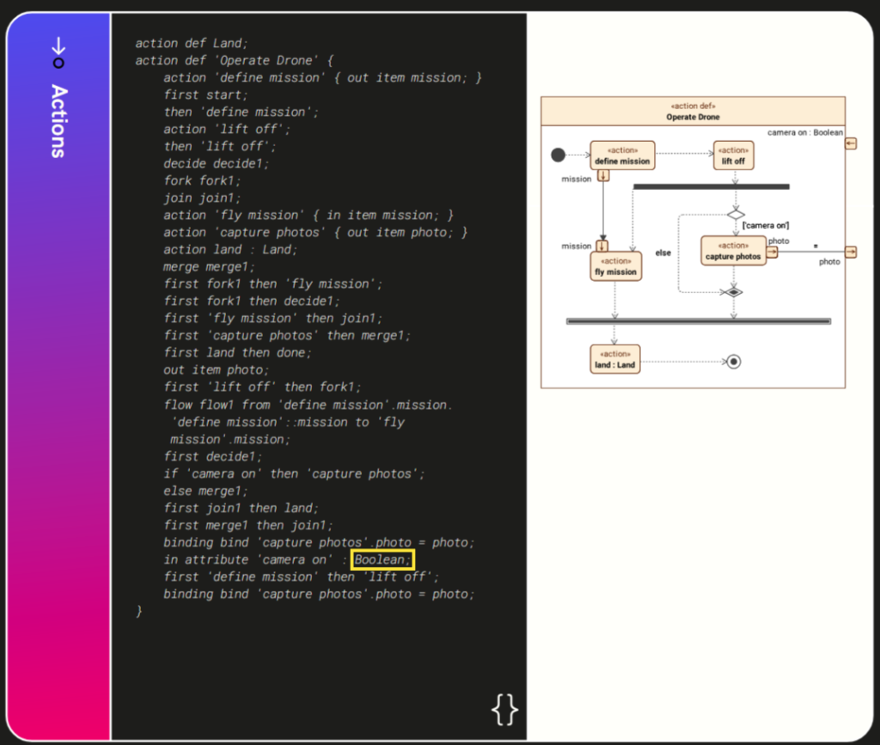The width and height of the screenshot is (880, 745).
Task: Click the photo output pin on capture photos
Action: [772, 252]
